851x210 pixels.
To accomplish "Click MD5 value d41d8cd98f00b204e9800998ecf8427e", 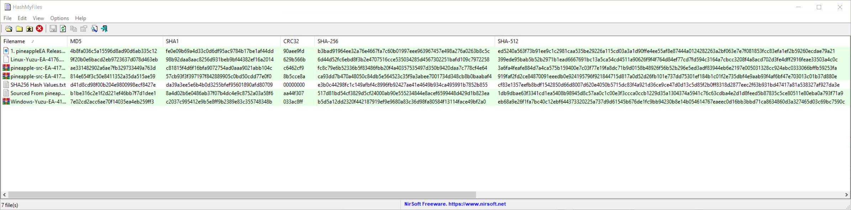I will click(x=113, y=85).
